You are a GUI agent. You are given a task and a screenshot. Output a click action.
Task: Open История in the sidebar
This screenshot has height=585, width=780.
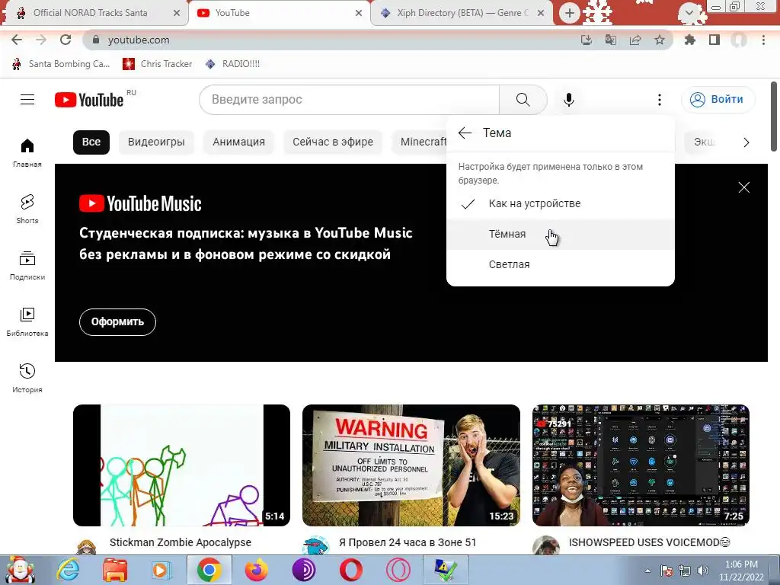27,378
